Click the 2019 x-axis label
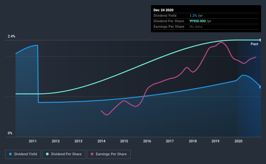This screenshot has height=164, width=266. point(215,141)
